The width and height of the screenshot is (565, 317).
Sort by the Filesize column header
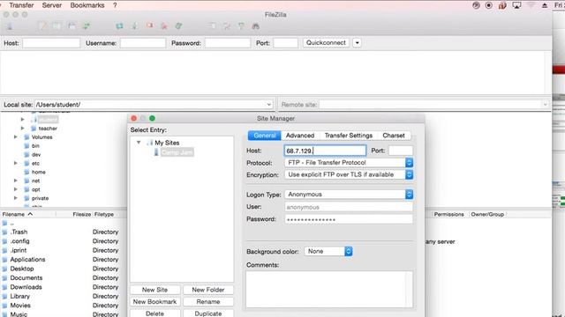coord(82,214)
